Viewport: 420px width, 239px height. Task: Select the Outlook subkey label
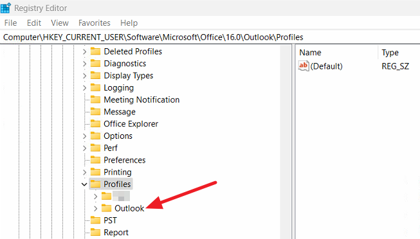pos(129,208)
